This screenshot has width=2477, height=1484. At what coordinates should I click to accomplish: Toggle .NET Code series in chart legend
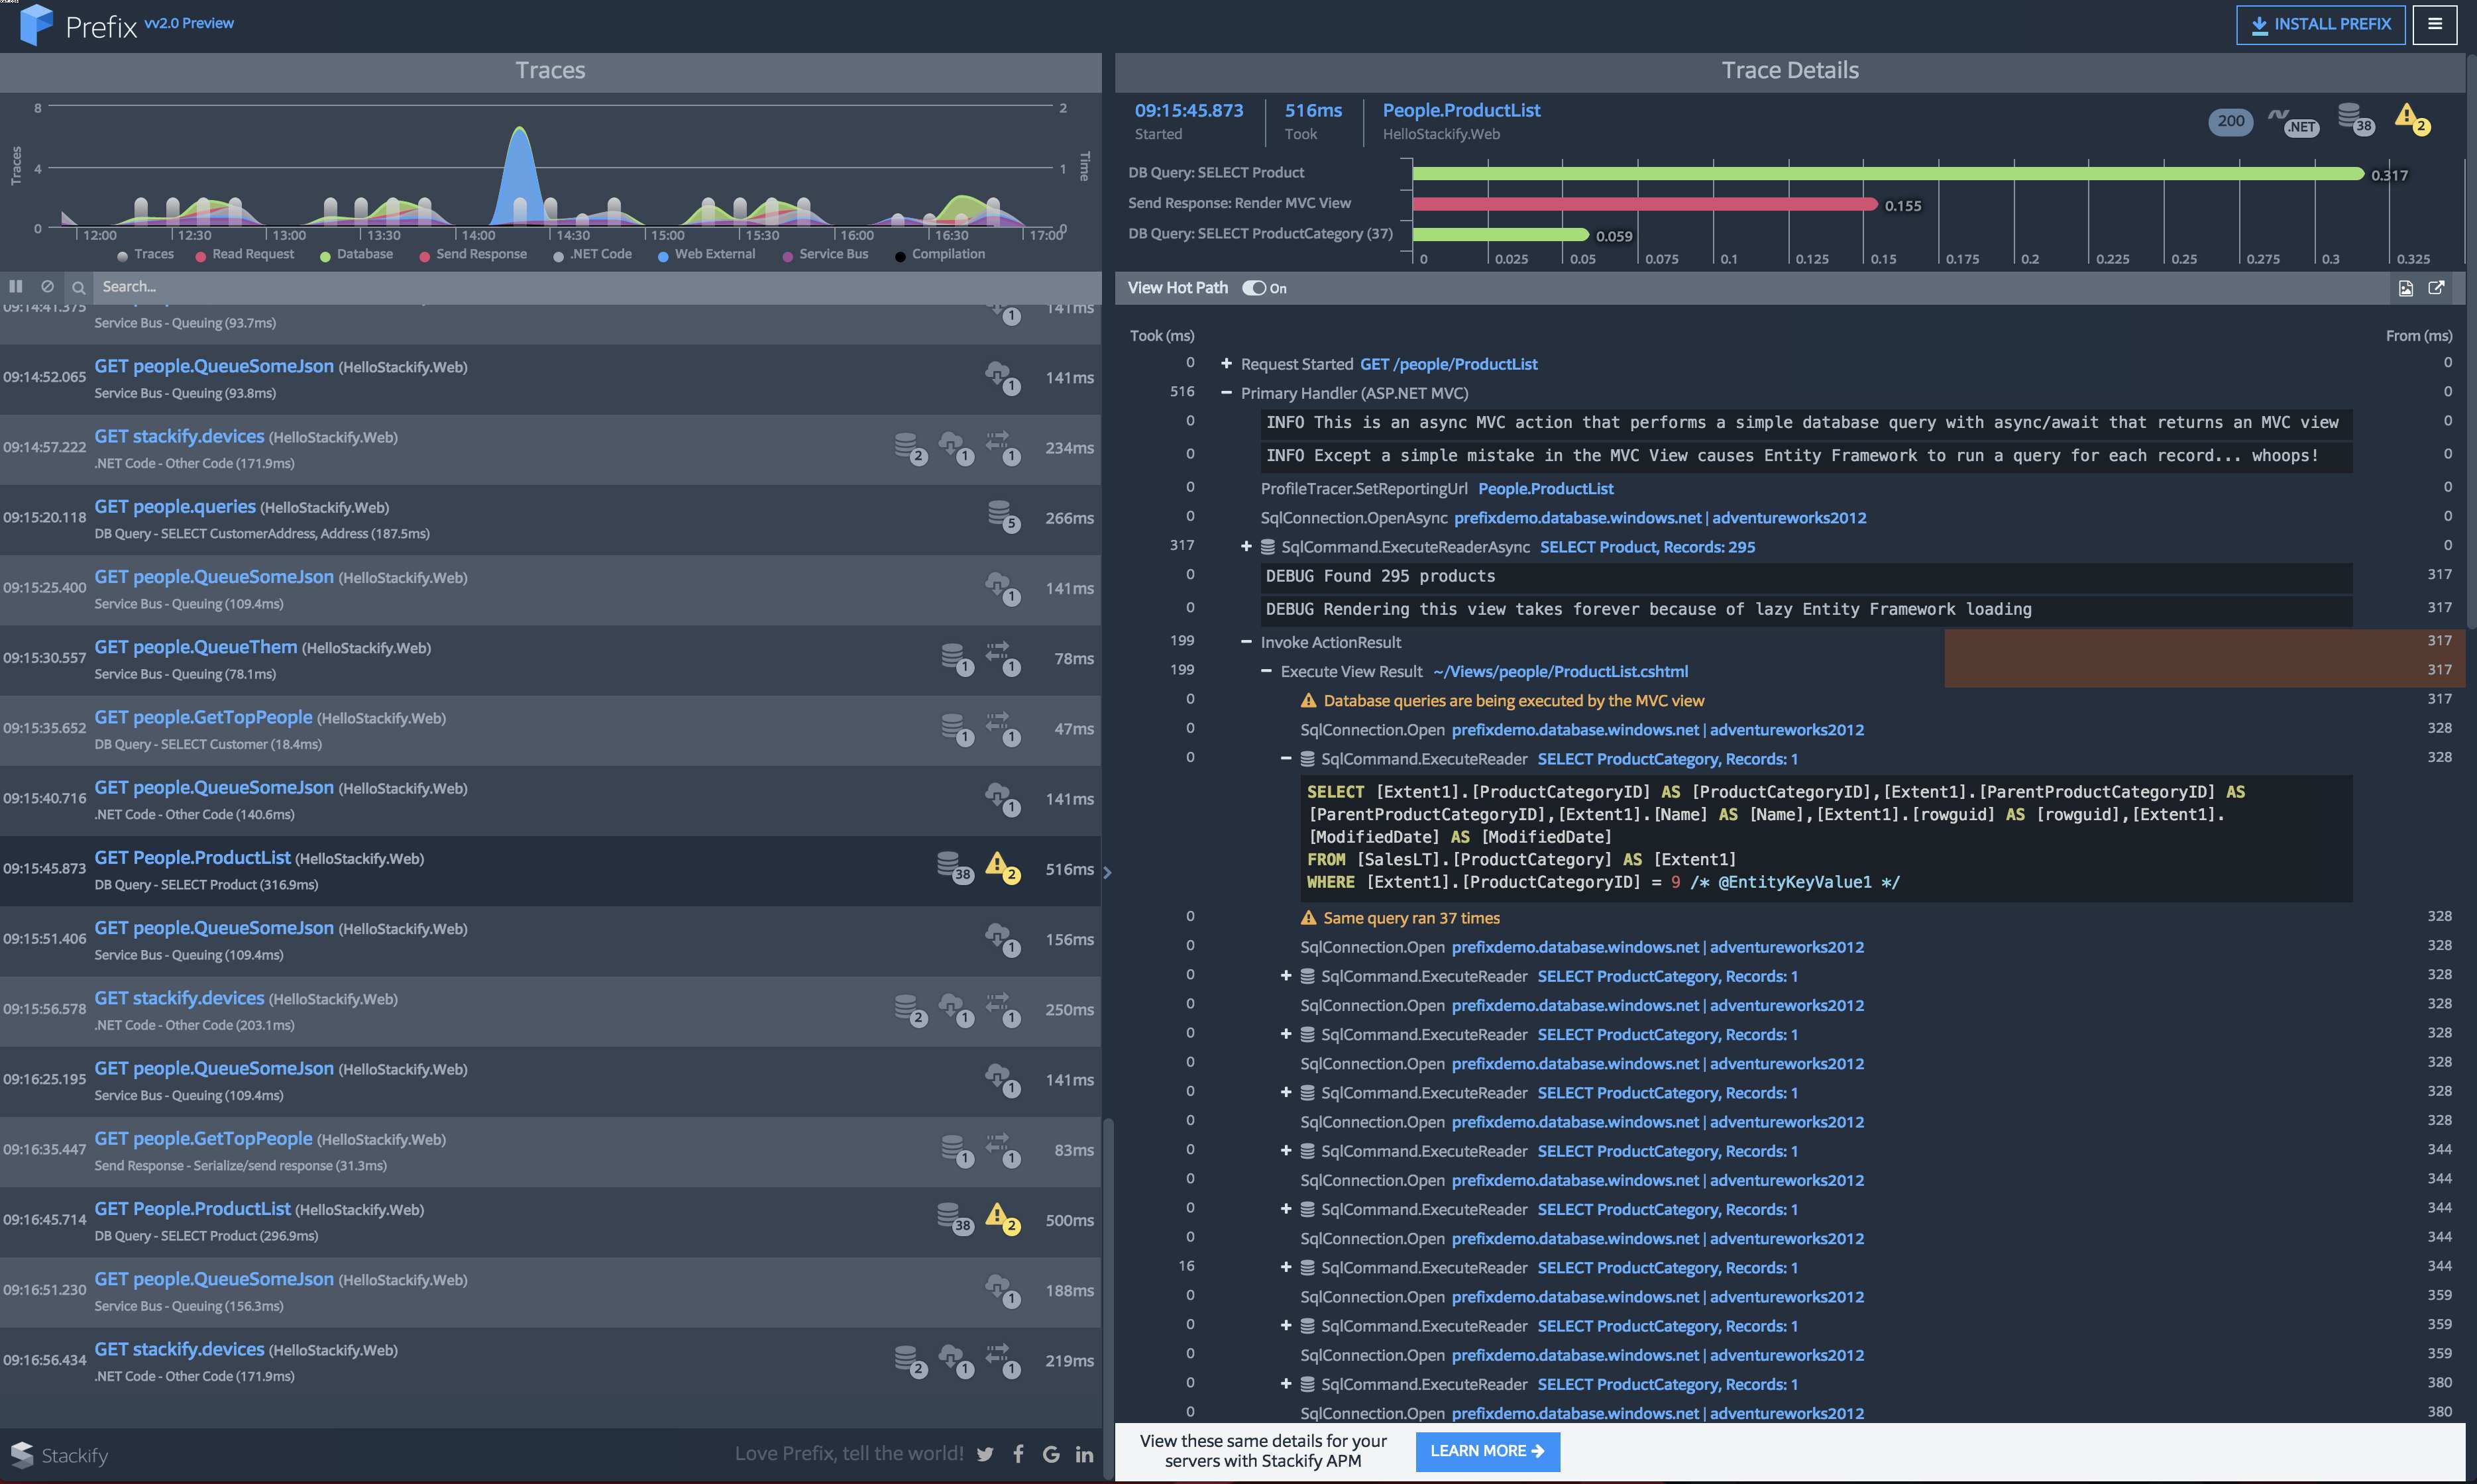pyautogui.click(x=592, y=254)
